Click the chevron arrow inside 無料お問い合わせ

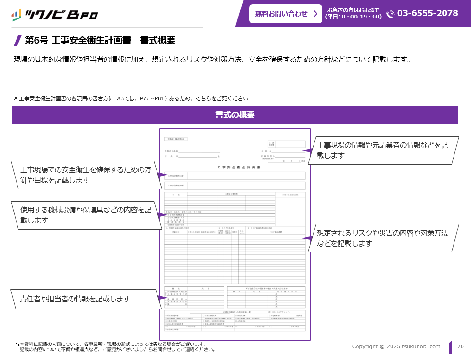tap(315, 14)
